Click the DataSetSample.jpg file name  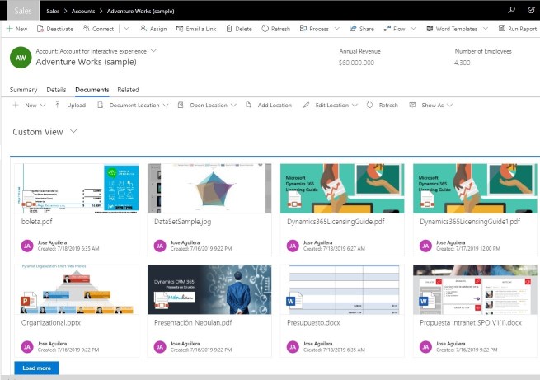pos(182,222)
